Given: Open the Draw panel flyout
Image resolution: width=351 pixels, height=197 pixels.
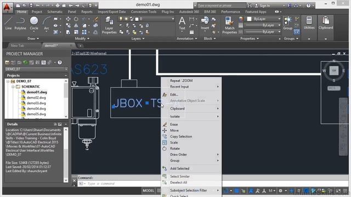Looking at the screenshot, I should point(33,38).
